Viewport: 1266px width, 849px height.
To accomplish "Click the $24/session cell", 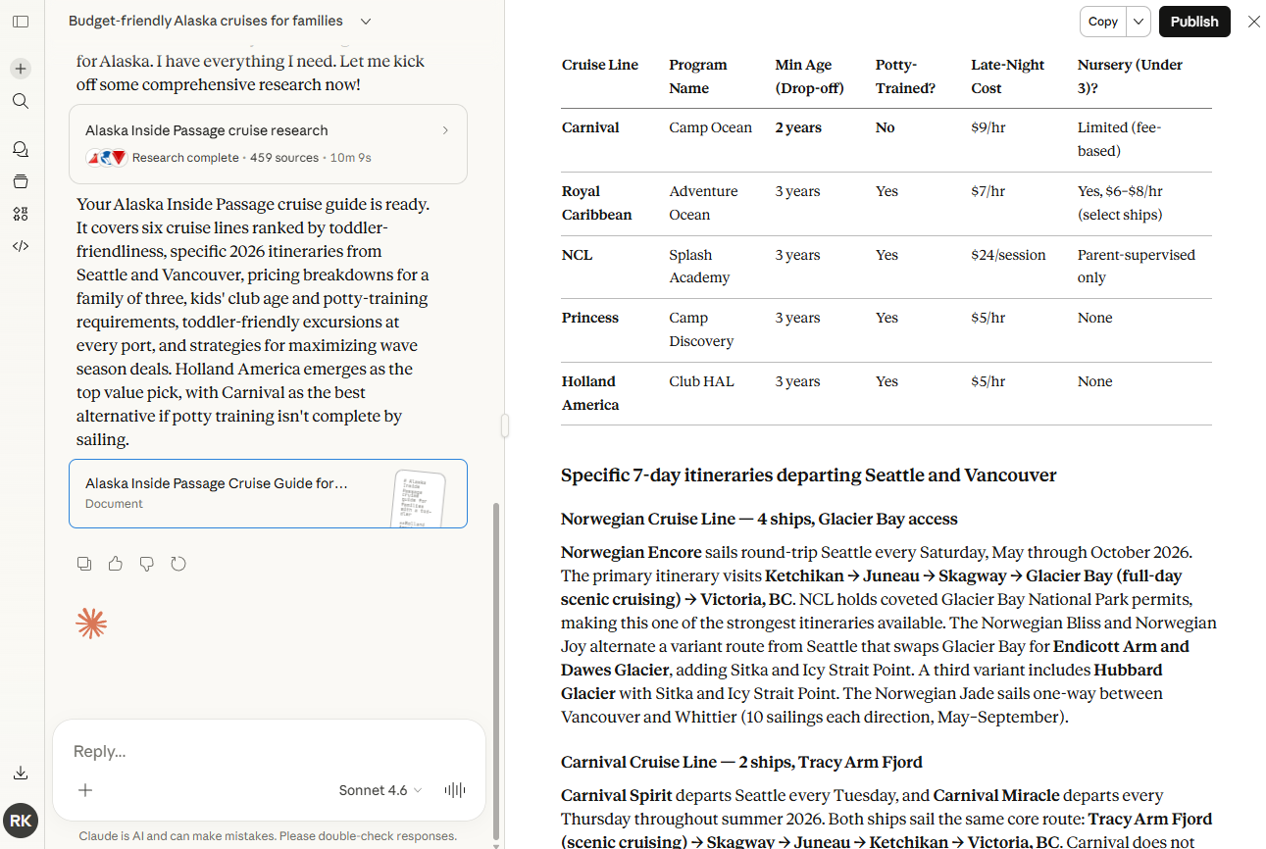I will [1008, 255].
